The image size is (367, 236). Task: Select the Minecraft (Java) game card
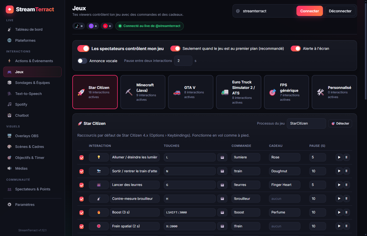pos(143,92)
